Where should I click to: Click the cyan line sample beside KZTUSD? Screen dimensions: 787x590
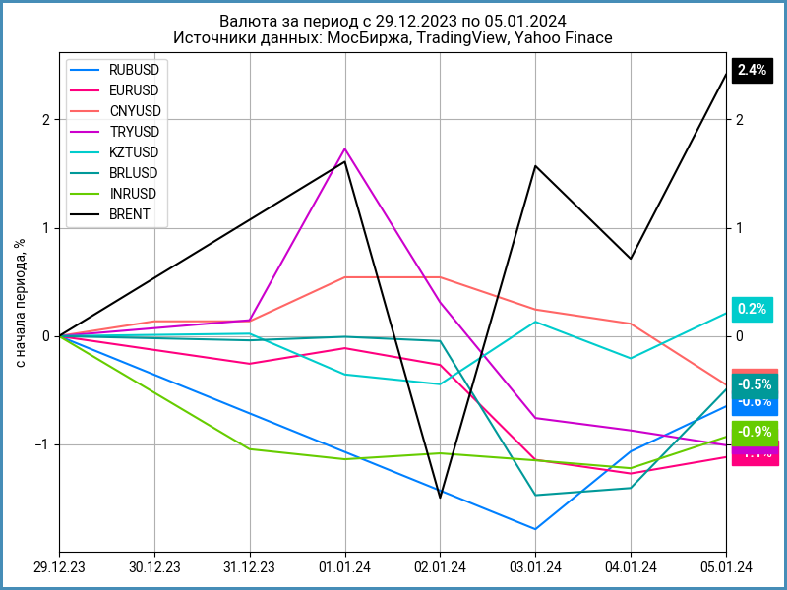coord(85,152)
